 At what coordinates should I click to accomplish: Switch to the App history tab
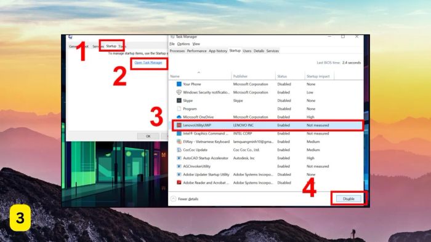tap(218, 51)
